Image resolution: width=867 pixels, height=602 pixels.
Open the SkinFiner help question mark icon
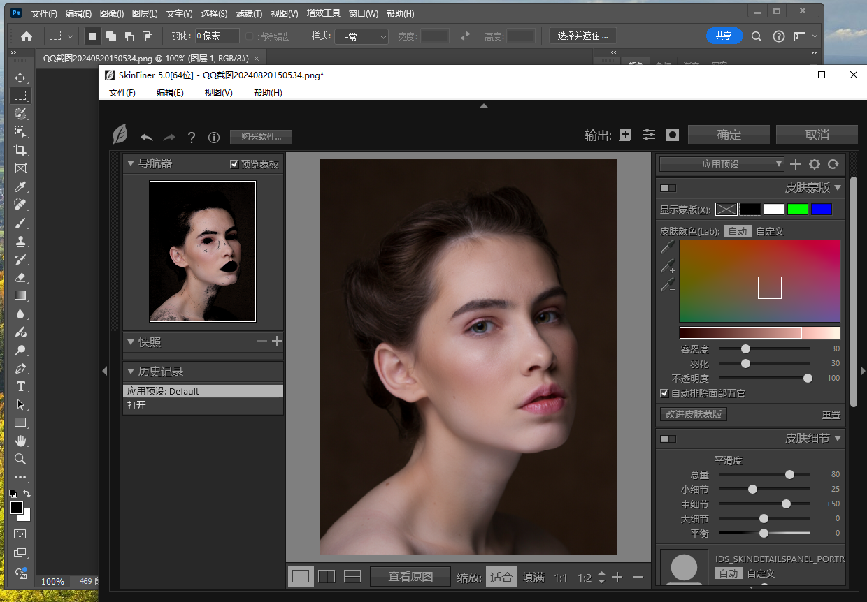click(192, 138)
